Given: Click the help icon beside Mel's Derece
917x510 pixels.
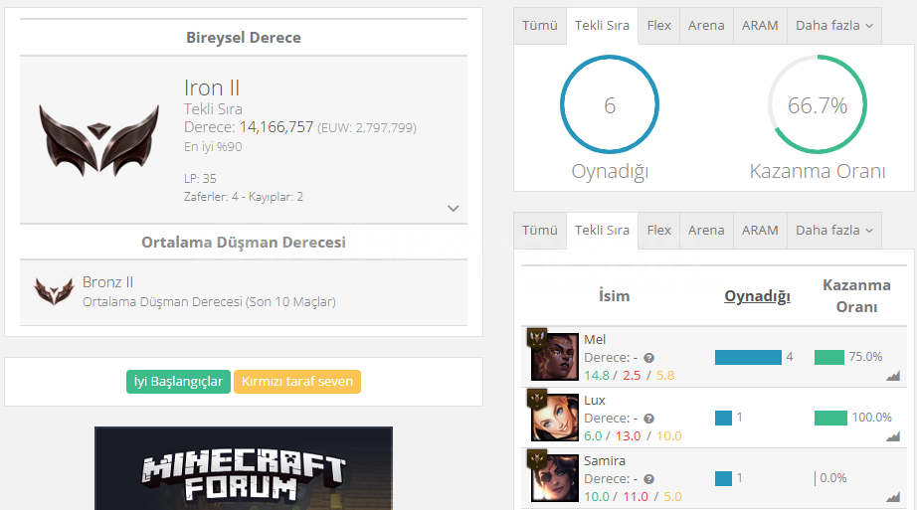Looking at the screenshot, I should [648, 358].
